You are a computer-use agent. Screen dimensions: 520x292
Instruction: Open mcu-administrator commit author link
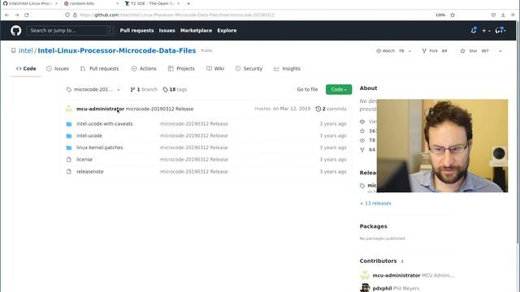[100, 109]
